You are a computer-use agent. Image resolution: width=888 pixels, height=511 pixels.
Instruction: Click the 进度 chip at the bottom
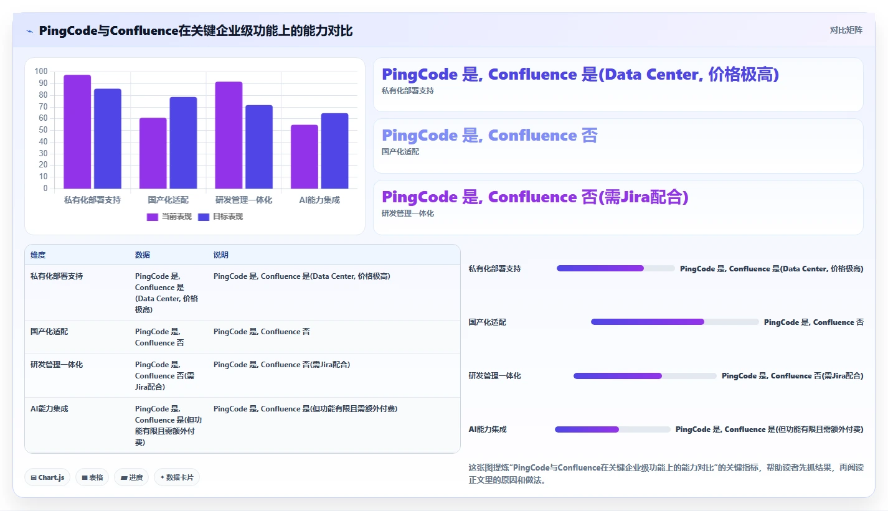[131, 477]
